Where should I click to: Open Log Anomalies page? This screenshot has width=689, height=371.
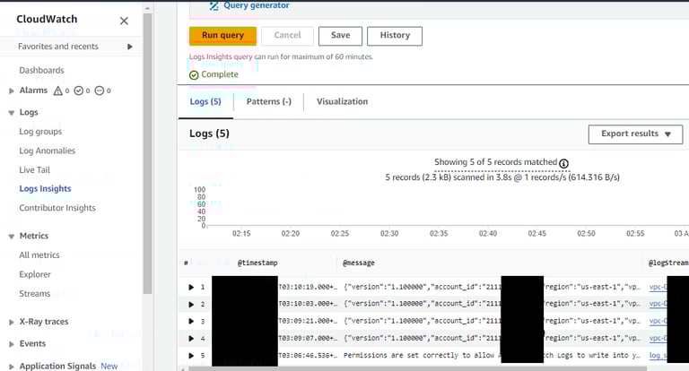(x=47, y=151)
